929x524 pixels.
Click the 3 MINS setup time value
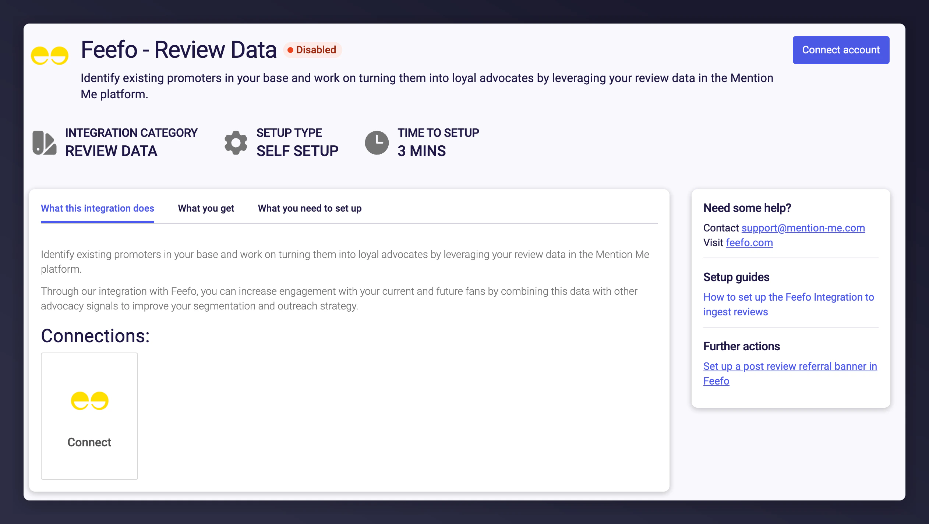(x=421, y=151)
